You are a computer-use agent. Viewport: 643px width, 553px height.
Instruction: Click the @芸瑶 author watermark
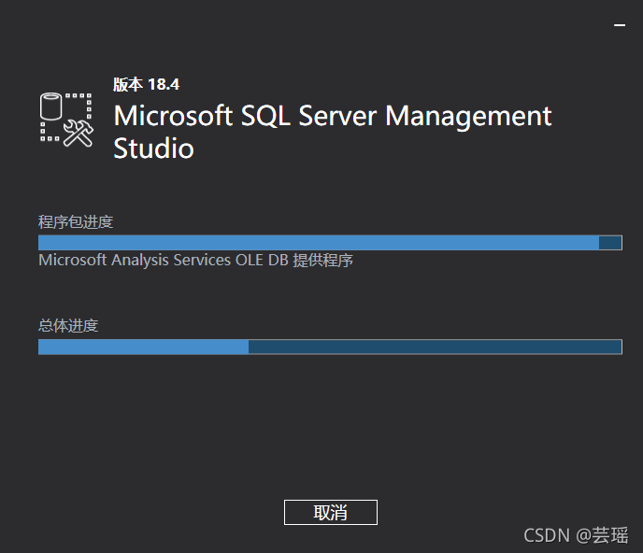coord(602,535)
